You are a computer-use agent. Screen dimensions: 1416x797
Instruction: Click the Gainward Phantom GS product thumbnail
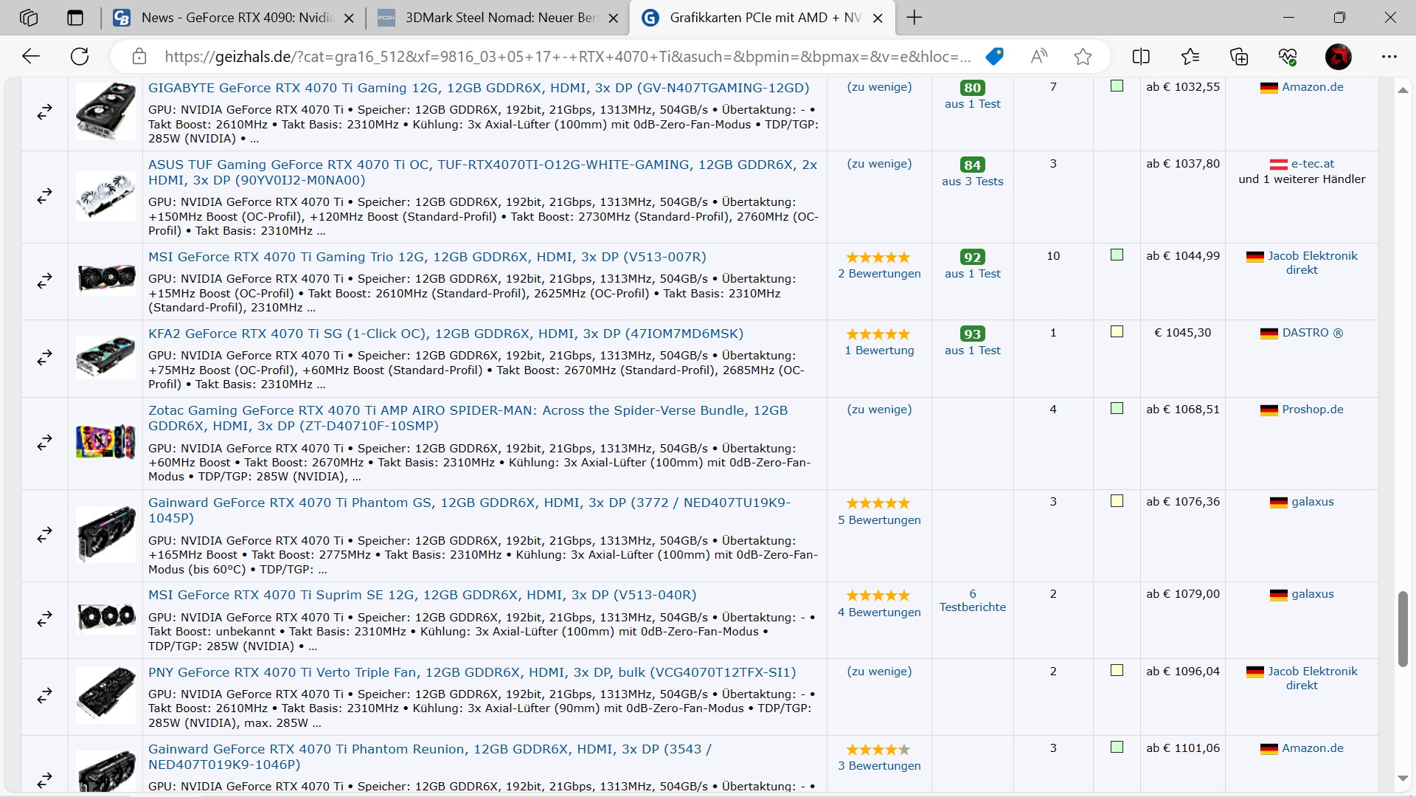tap(105, 534)
